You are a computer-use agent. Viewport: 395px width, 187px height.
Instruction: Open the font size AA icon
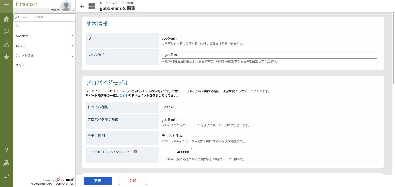coord(6,45)
